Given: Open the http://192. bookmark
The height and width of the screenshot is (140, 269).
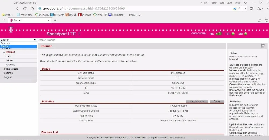Looking at the screenshot, I should [x=135, y=15].
